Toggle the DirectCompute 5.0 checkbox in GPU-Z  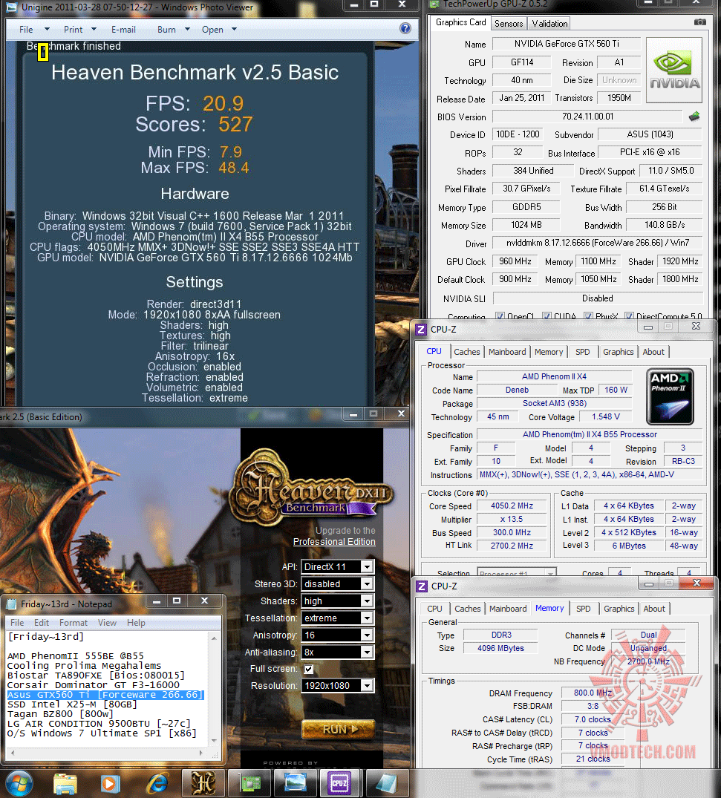pyautogui.click(x=629, y=316)
